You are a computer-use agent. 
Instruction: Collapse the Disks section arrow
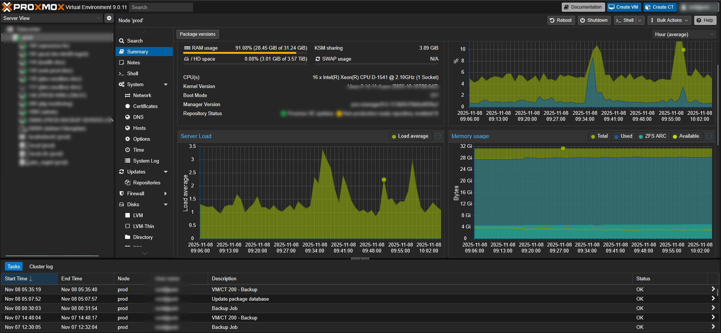[166, 204]
